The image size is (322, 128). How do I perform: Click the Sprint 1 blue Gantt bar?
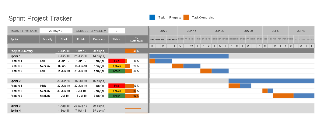coord(189,56)
